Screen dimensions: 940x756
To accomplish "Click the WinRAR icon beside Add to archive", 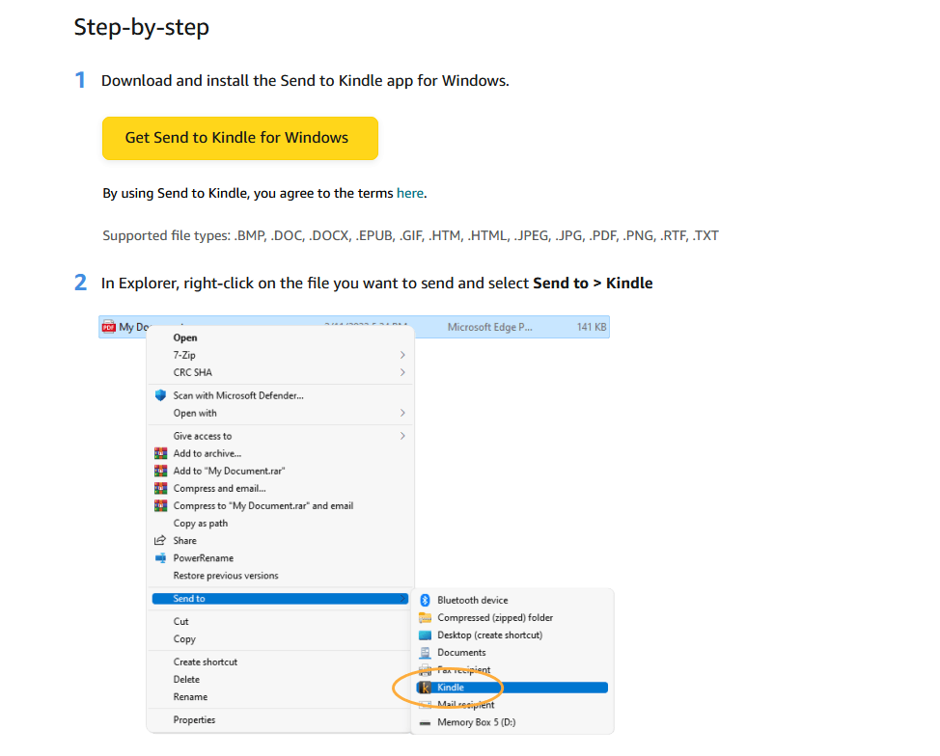I will pyautogui.click(x=161, y=454).
